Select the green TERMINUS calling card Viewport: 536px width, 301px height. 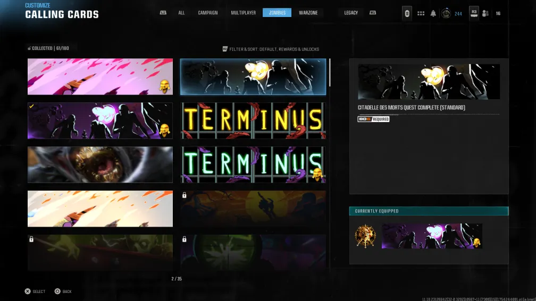tap(253, 165)
